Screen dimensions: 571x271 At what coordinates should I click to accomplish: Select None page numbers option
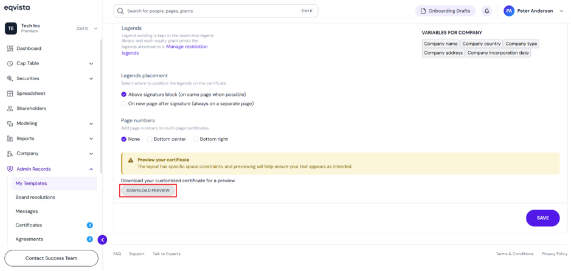[124, 139]
